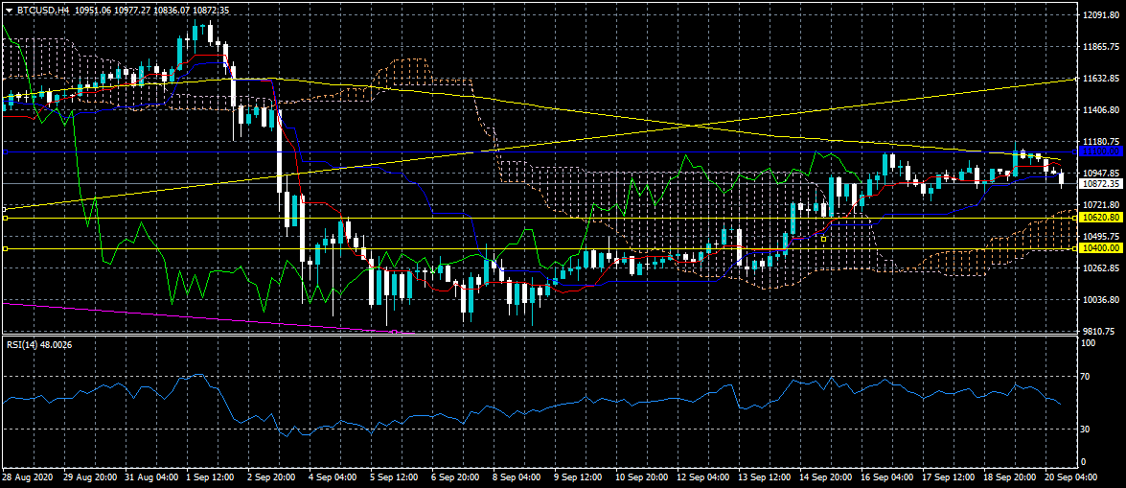Click the 31 Aug 04:00 time label
This screenshot has height=488, width=1126.
click(150, 477)
